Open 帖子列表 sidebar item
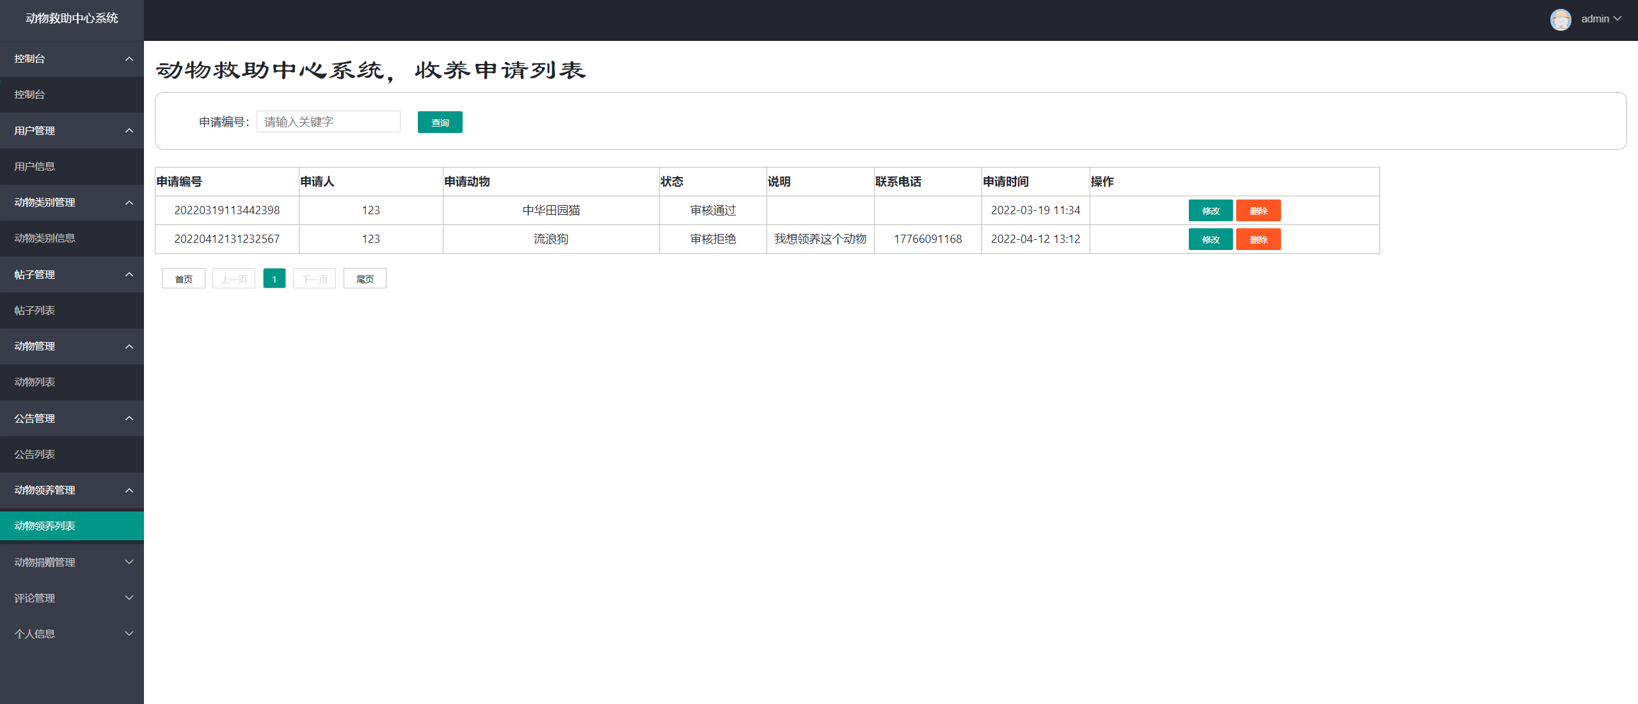 click(x=35, y=310)
